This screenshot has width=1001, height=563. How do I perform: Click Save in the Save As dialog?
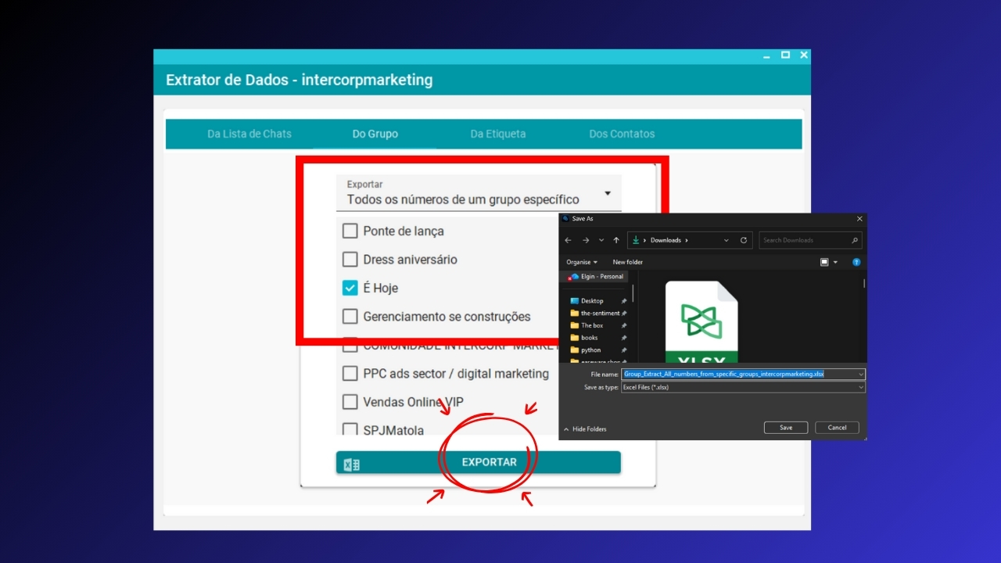tap(786, 428)
